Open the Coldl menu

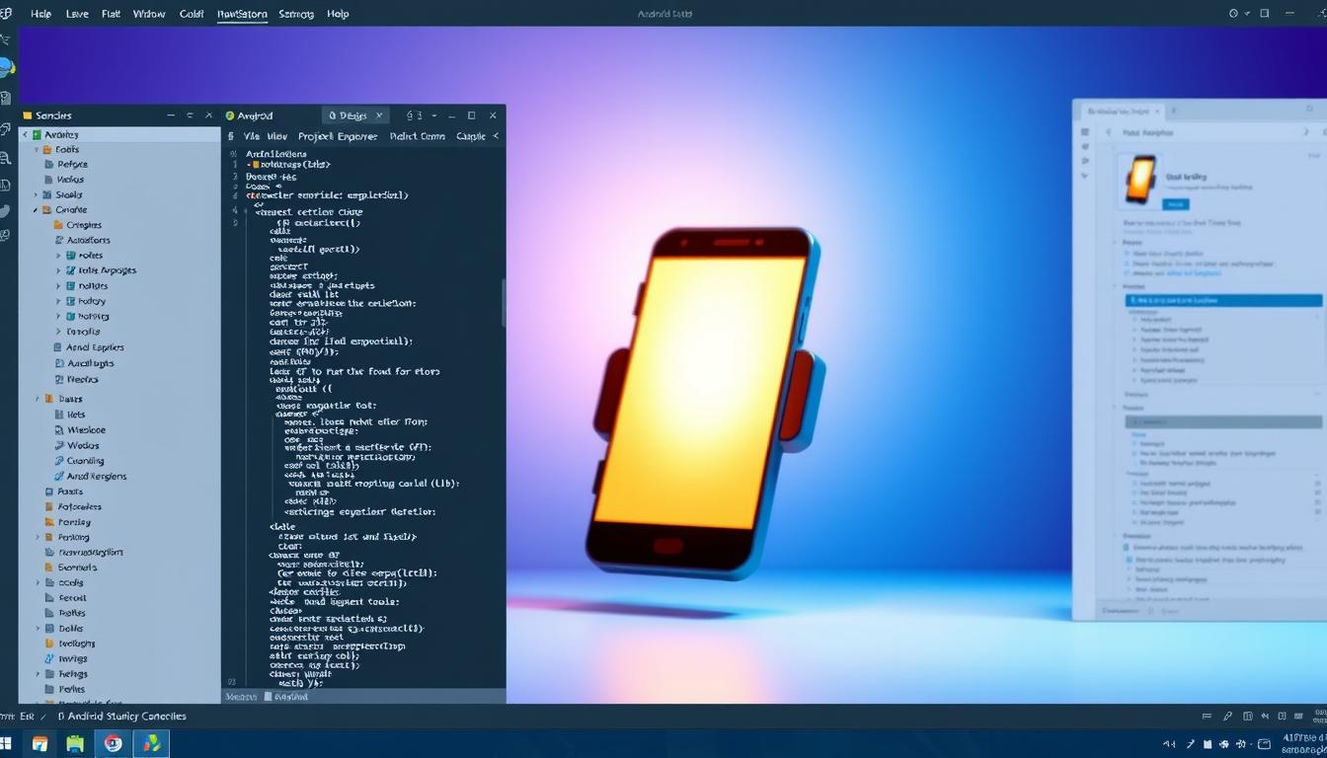[x=192, y=14]
